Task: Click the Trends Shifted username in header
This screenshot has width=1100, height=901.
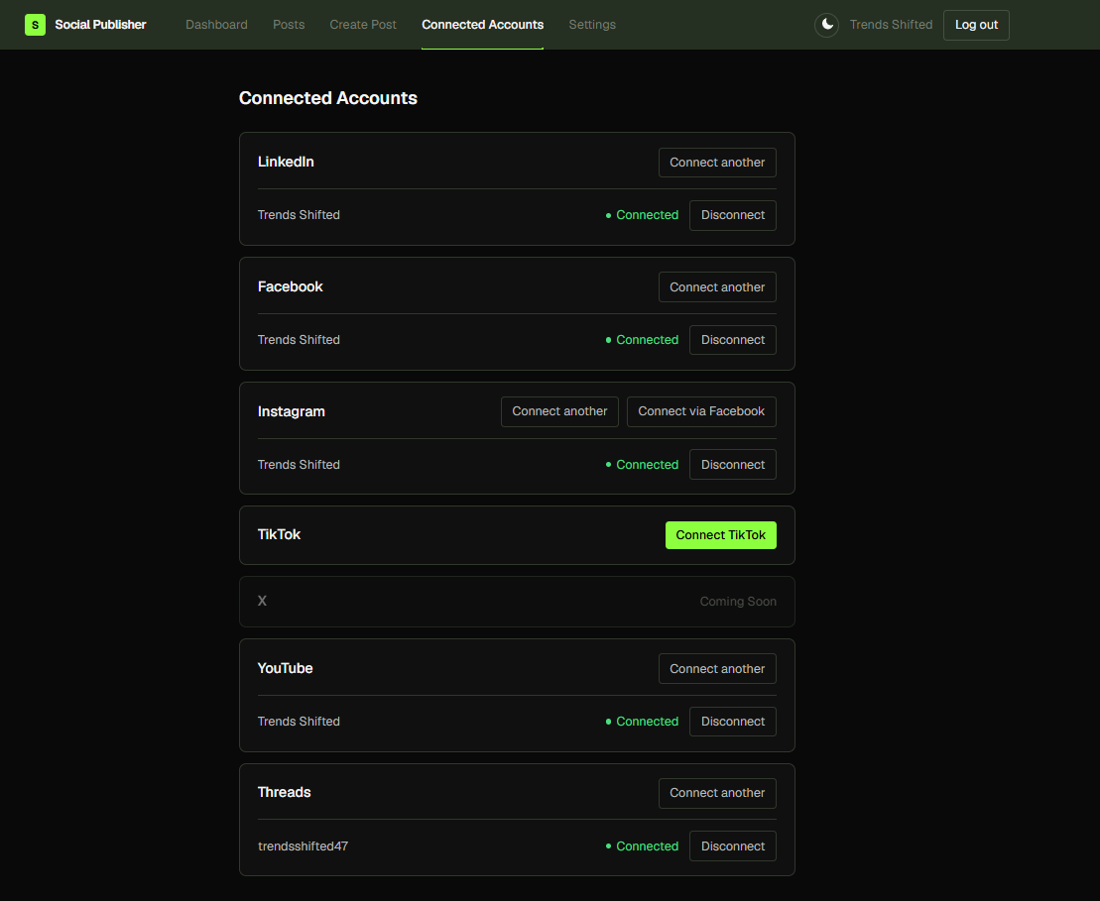Action: pyautogui.click(x=891, y=25)
